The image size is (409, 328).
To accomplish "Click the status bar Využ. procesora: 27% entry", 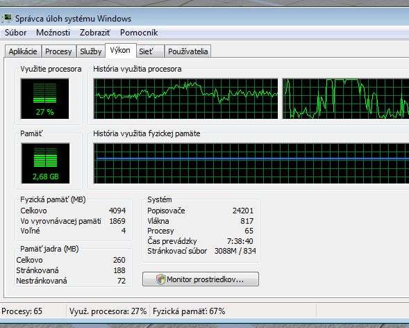I will (x=108, y=311).
